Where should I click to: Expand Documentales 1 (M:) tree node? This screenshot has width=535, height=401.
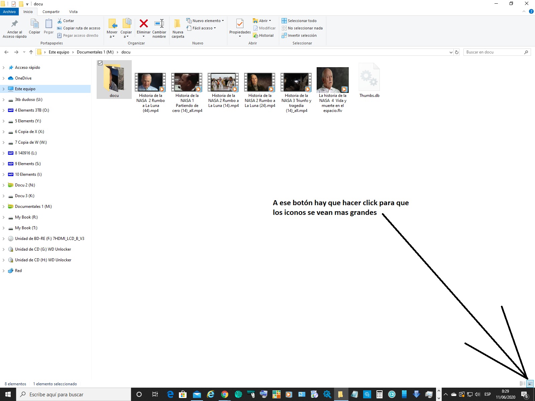[x=4, y=207]
